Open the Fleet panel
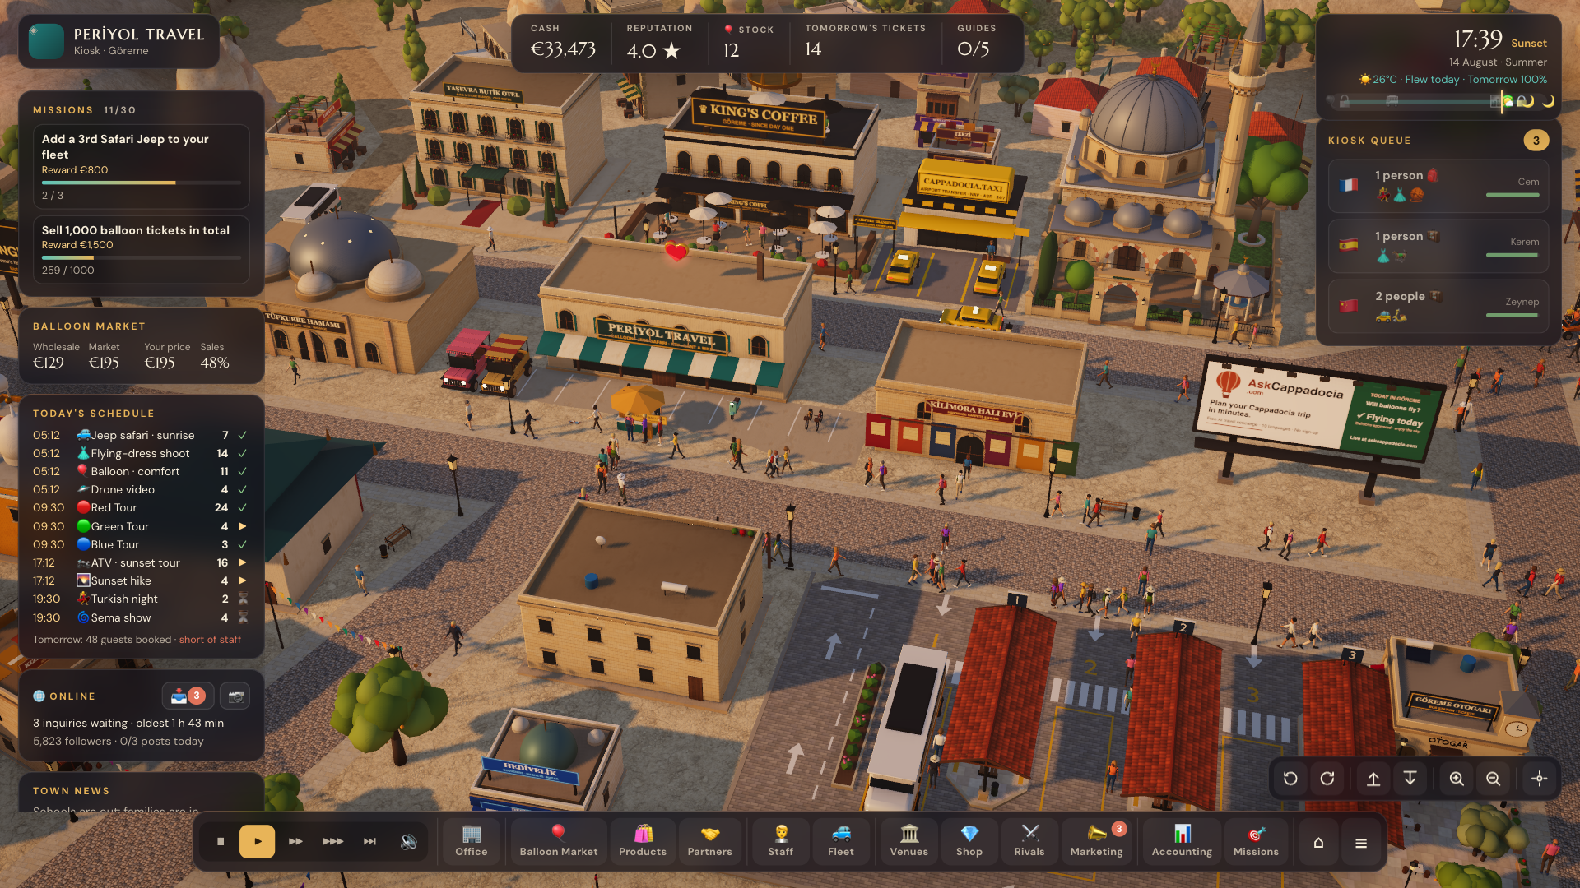Screen dimensions: 1580x888 841,841
